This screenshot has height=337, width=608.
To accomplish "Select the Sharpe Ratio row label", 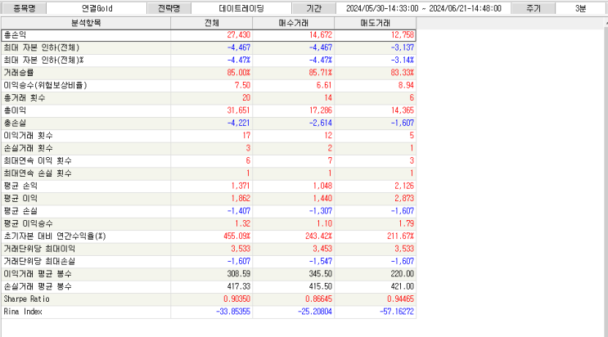I will (26, 299).
